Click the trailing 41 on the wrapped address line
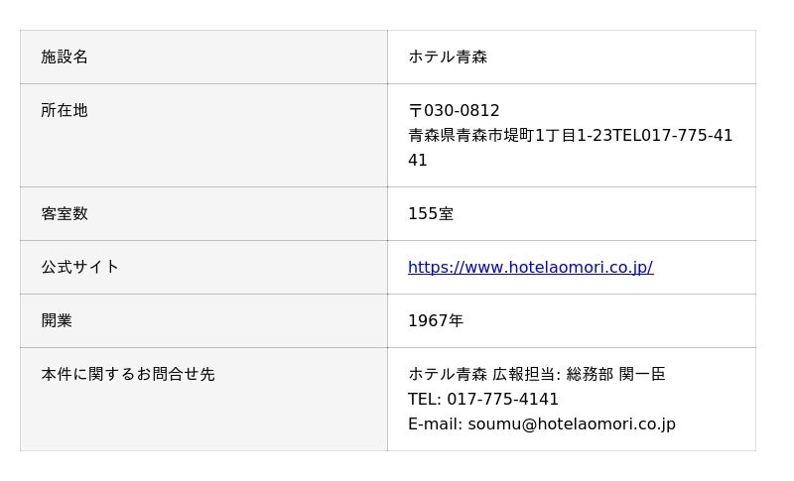Image resolution: width=794 pixels, height=481 pixels. 418,160
